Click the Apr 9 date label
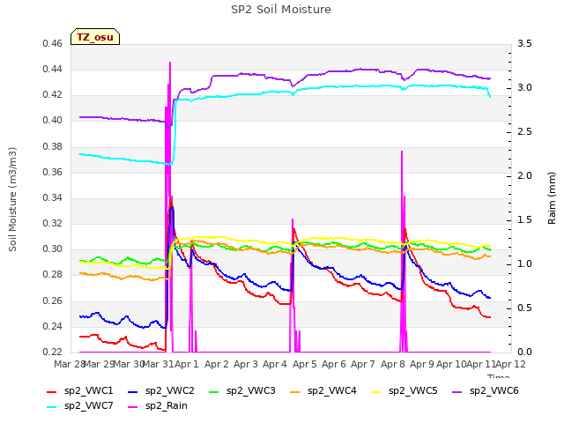564x423 pixels. 422,364
